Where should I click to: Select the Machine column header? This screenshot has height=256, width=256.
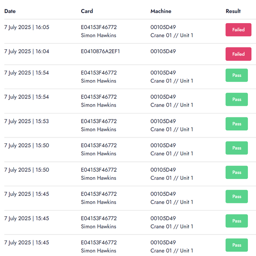(161, 11)
